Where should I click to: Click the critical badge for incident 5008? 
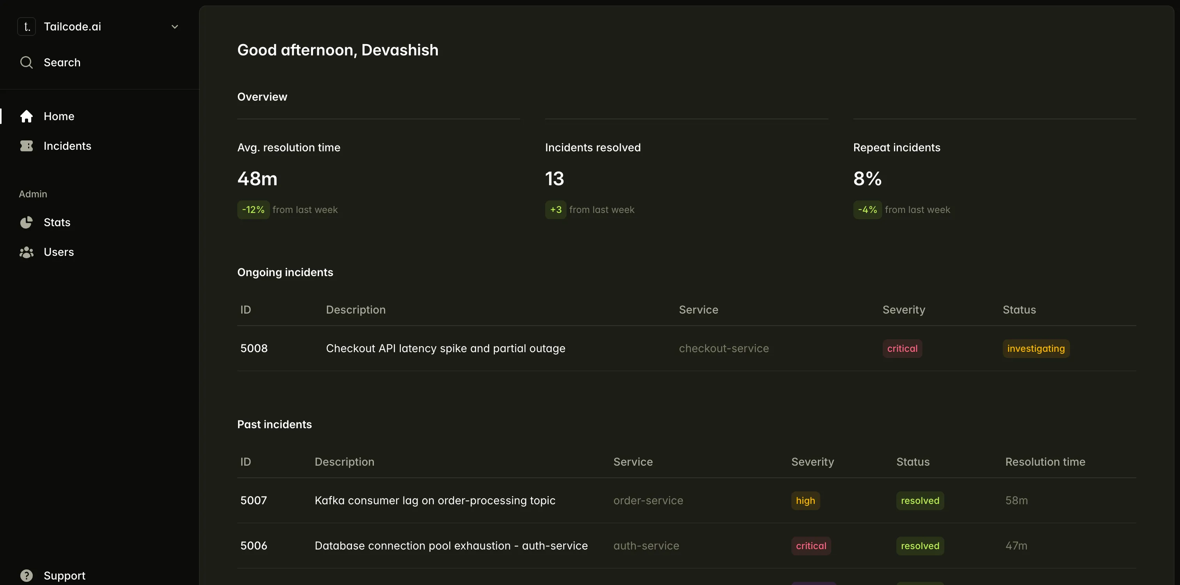[x=902, y=348]
